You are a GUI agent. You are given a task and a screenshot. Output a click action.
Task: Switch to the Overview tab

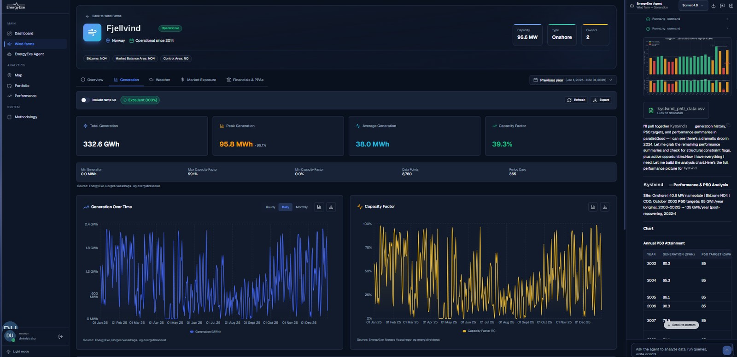click(92, 80)
